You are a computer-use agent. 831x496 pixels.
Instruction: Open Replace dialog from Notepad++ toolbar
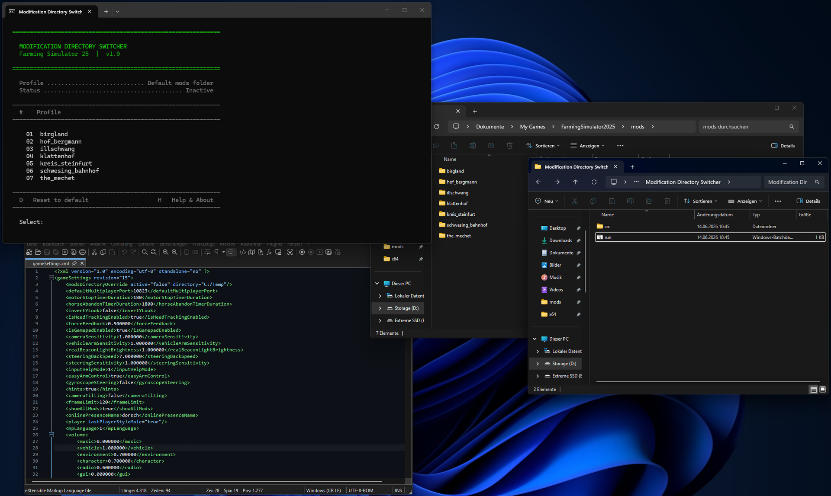(x=153, y=252)
